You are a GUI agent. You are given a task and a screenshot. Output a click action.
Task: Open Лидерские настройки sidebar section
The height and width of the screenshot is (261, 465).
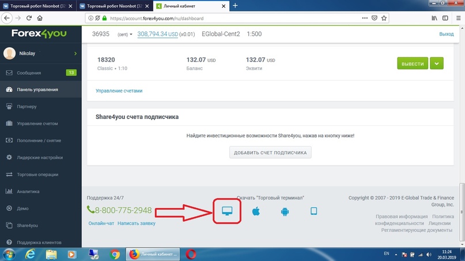[x=41, y=158]
